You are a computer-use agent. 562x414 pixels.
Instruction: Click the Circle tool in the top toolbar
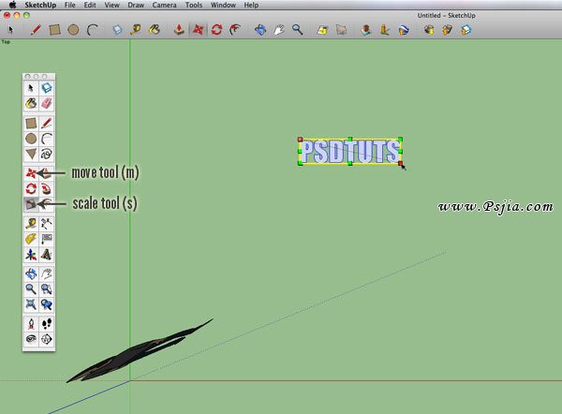pyautogui.click(x=73, y=30)
